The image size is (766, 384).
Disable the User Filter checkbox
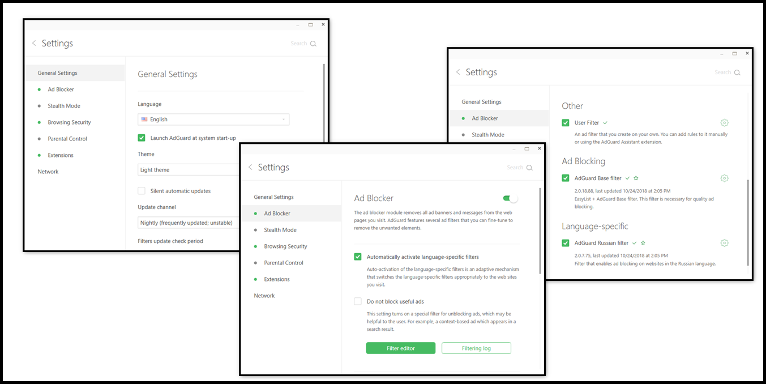point(566,123)
